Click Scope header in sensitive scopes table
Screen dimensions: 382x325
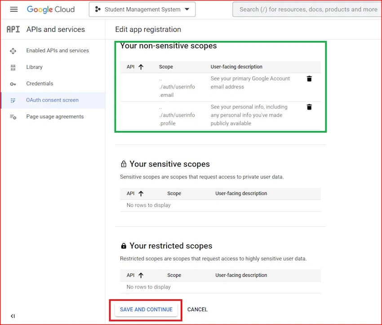point(174,193)
